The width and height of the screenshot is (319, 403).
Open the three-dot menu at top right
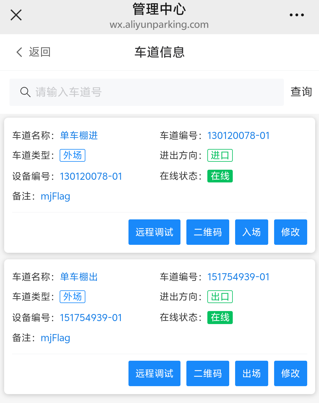pyautogui.click(x=297, y=15)
